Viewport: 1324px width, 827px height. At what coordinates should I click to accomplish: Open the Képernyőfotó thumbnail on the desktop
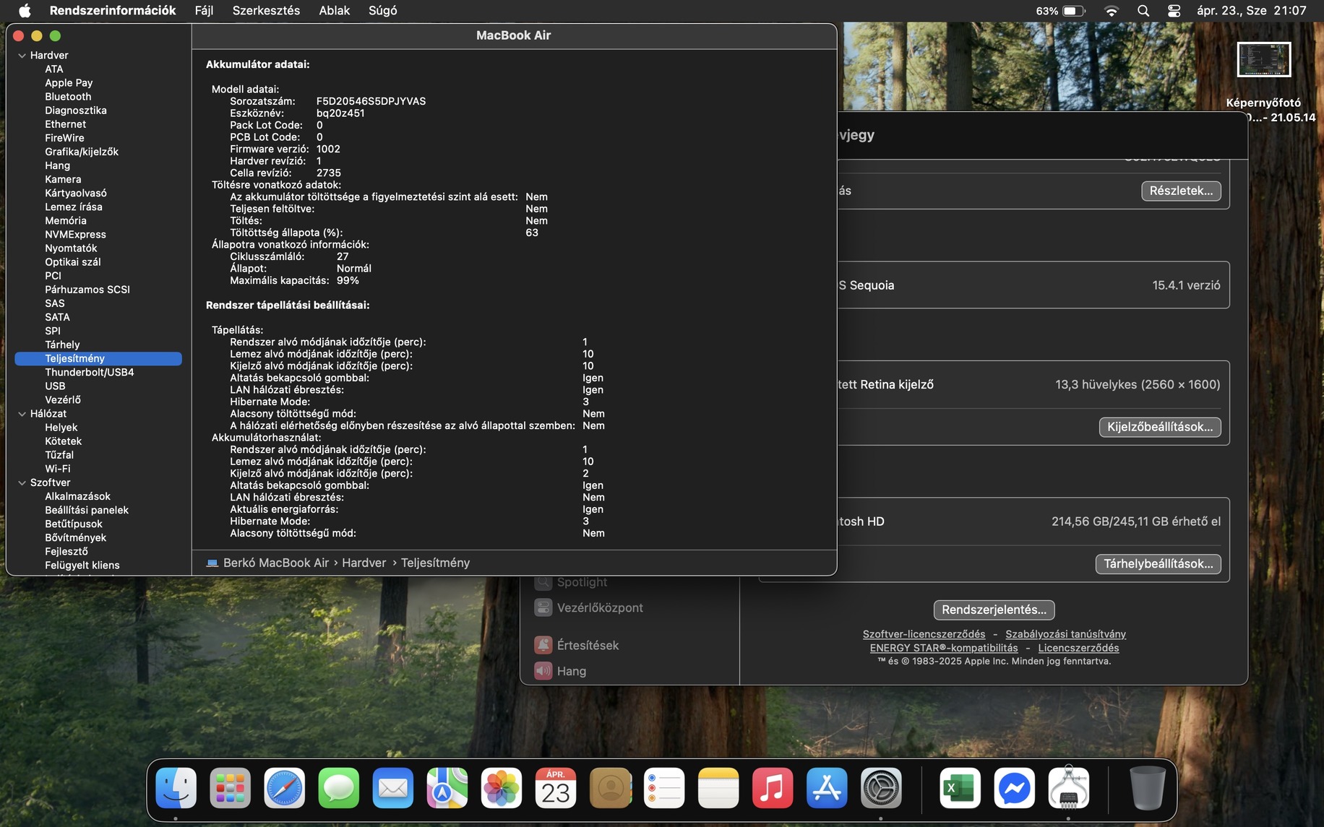[x=1263, y=59]
